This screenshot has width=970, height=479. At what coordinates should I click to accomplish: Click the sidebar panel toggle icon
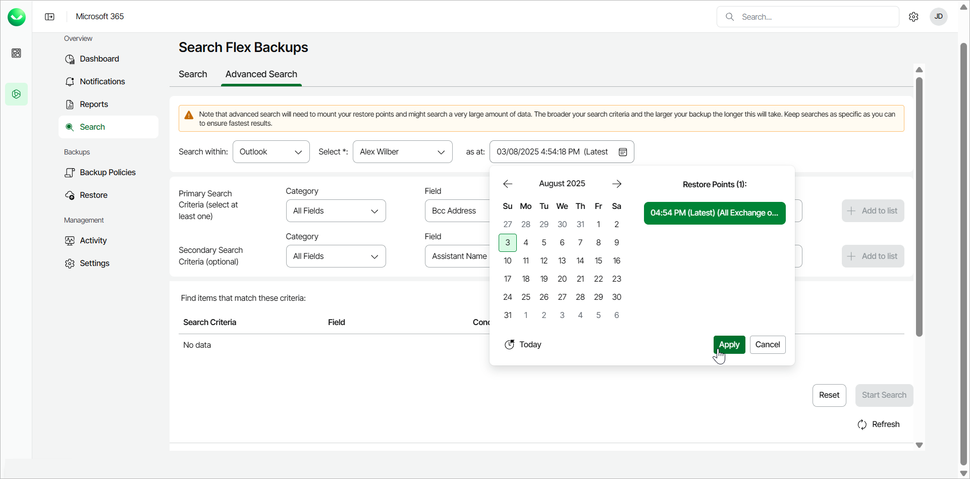(x=49, y=17)
